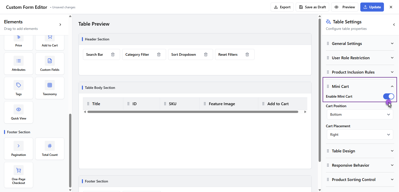Image resolution: width=399 pixels, height=192 pixels.
Task: Expand the General Settings section
Action: 360,43
